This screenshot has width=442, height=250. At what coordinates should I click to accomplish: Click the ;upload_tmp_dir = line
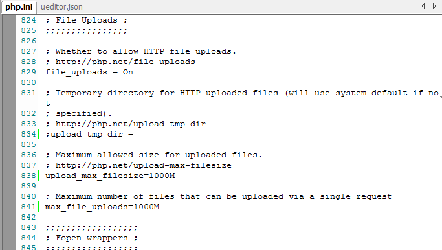pyautogui.click(x=89, y=134)
